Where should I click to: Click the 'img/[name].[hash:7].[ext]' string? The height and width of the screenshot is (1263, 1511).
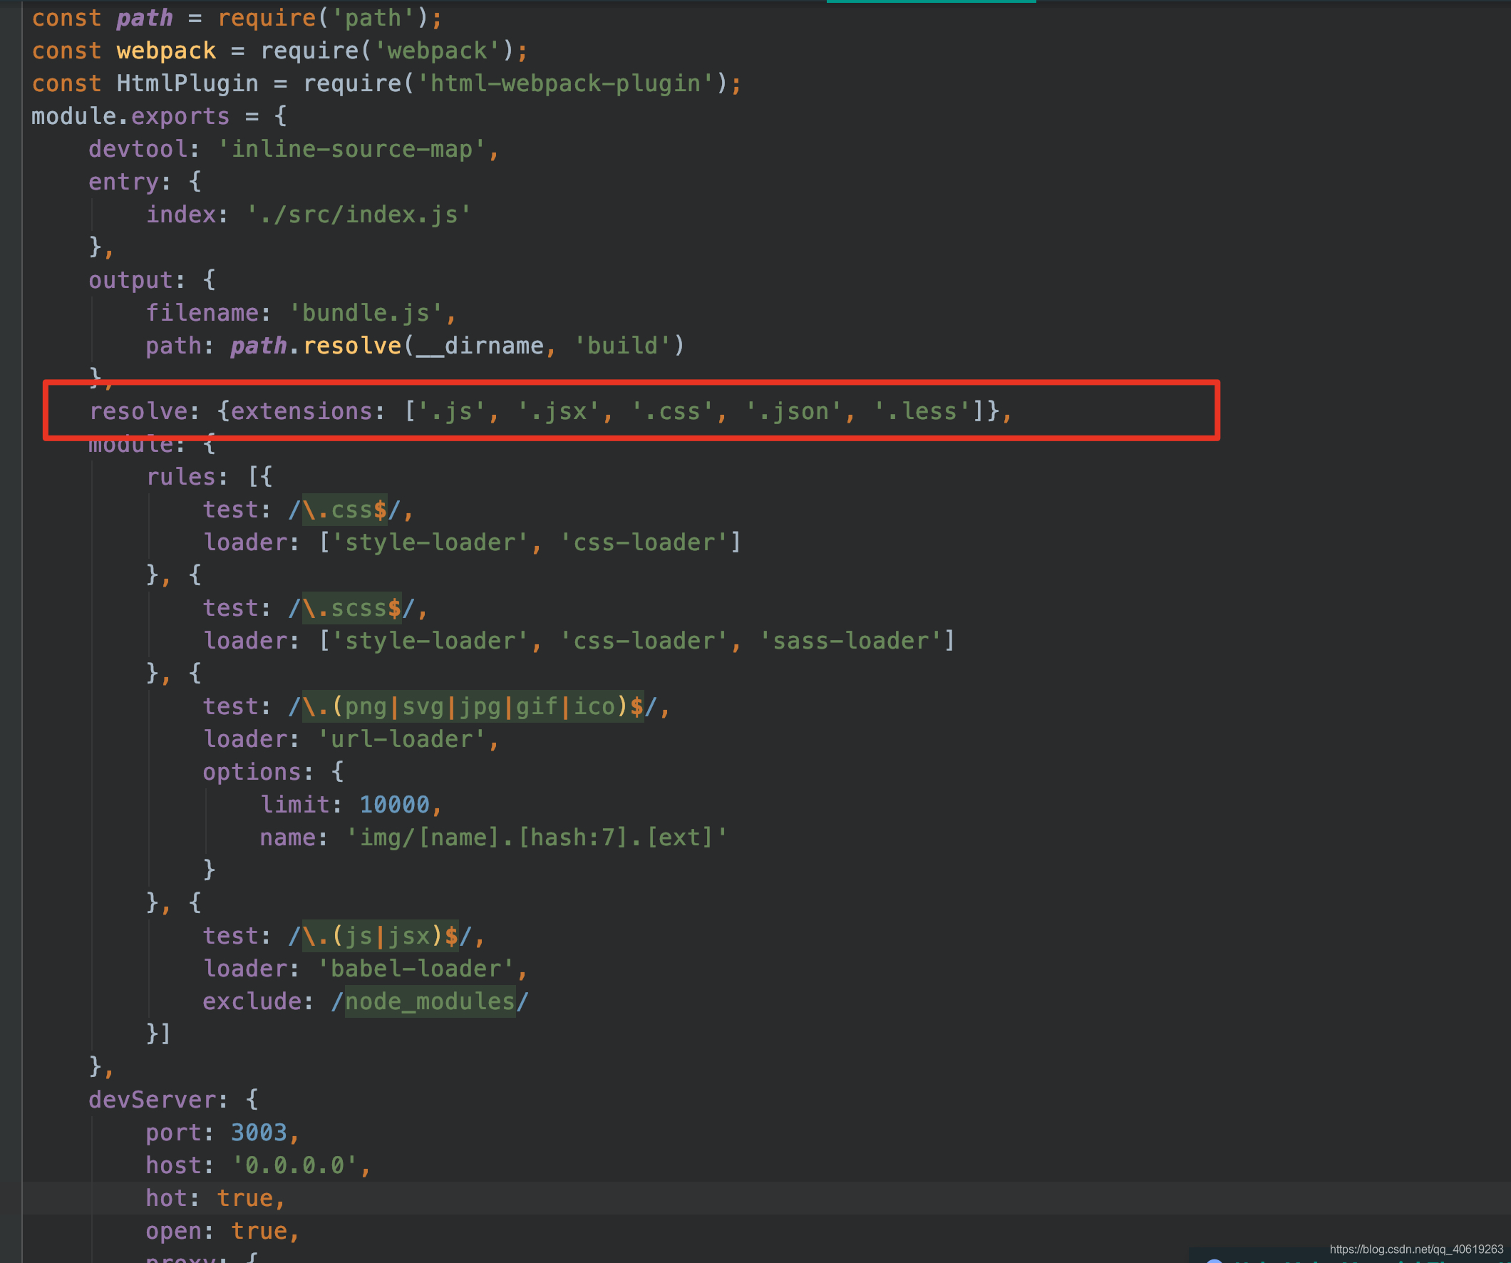(536, 837)
